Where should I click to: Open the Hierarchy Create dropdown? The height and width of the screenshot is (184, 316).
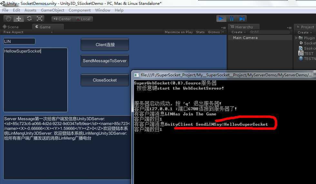[x=238, y=32]
